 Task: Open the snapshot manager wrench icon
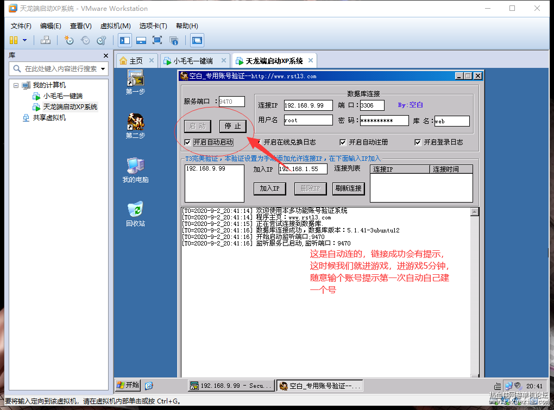[102, 40]
